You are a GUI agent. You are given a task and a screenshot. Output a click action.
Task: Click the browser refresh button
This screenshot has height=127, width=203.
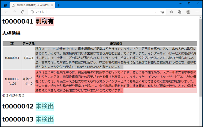[x=23, y=12]
